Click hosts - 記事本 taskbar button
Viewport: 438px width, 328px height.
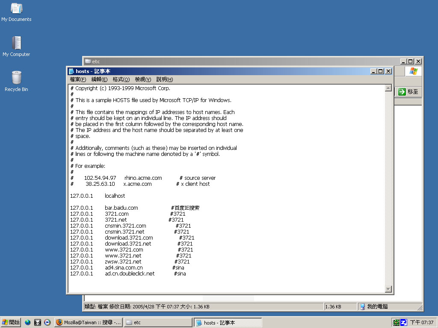(228, 323)
